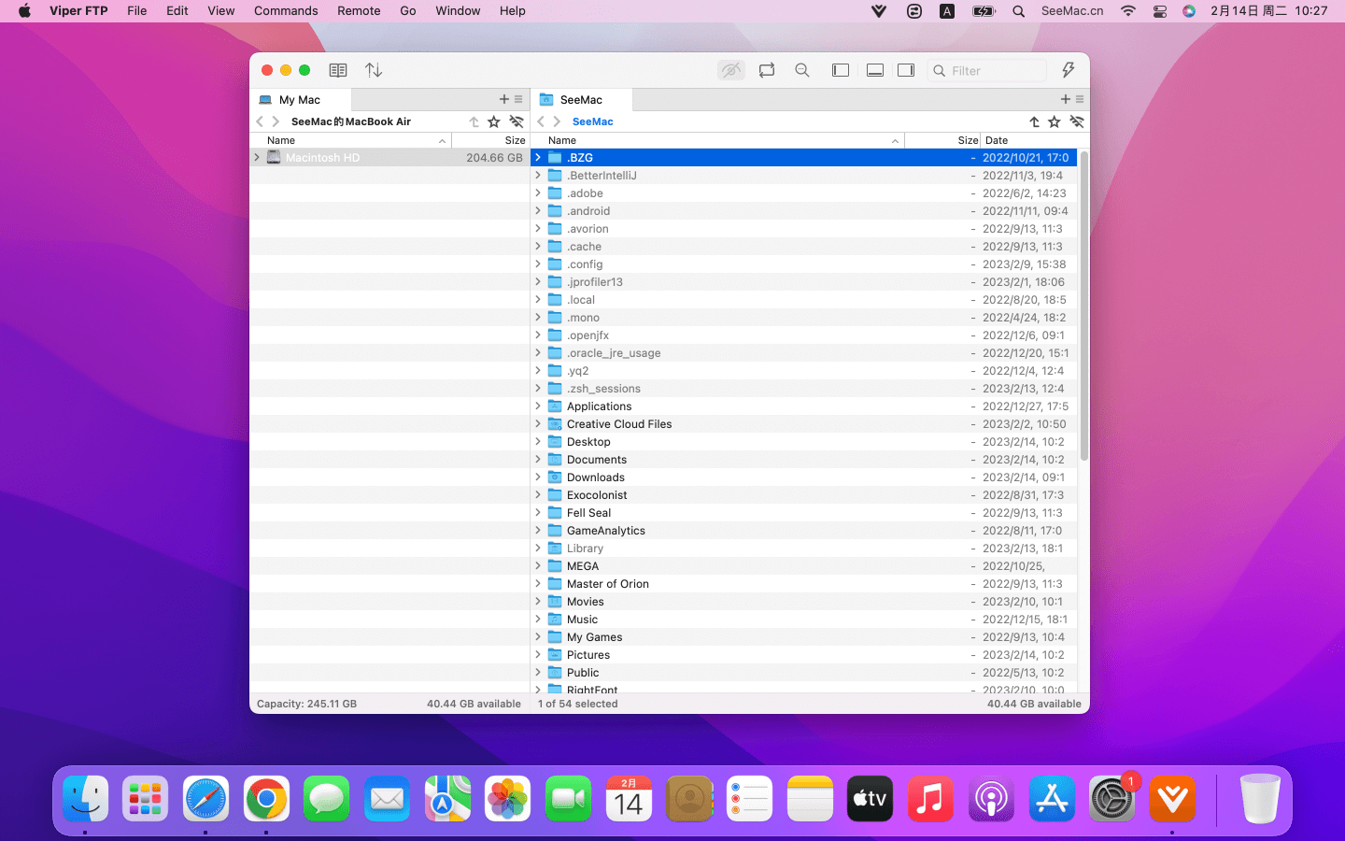Click the favorites star in right pane

coord(1055,121)
